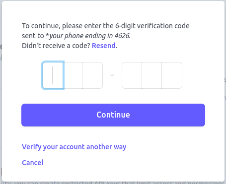The height and width of the screenshot is (184, 226).
Task: Click the text cursor inside the focused digit box
Action: click(53, 75)
